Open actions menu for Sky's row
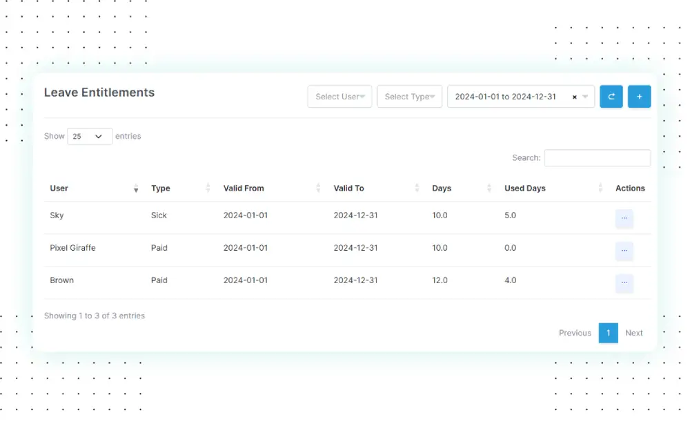Screen dimensions: 690x424 [x=624, y=218]
